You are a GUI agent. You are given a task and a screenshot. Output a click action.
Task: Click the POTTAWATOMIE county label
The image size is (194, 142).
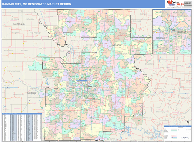(x=14, y=71)
